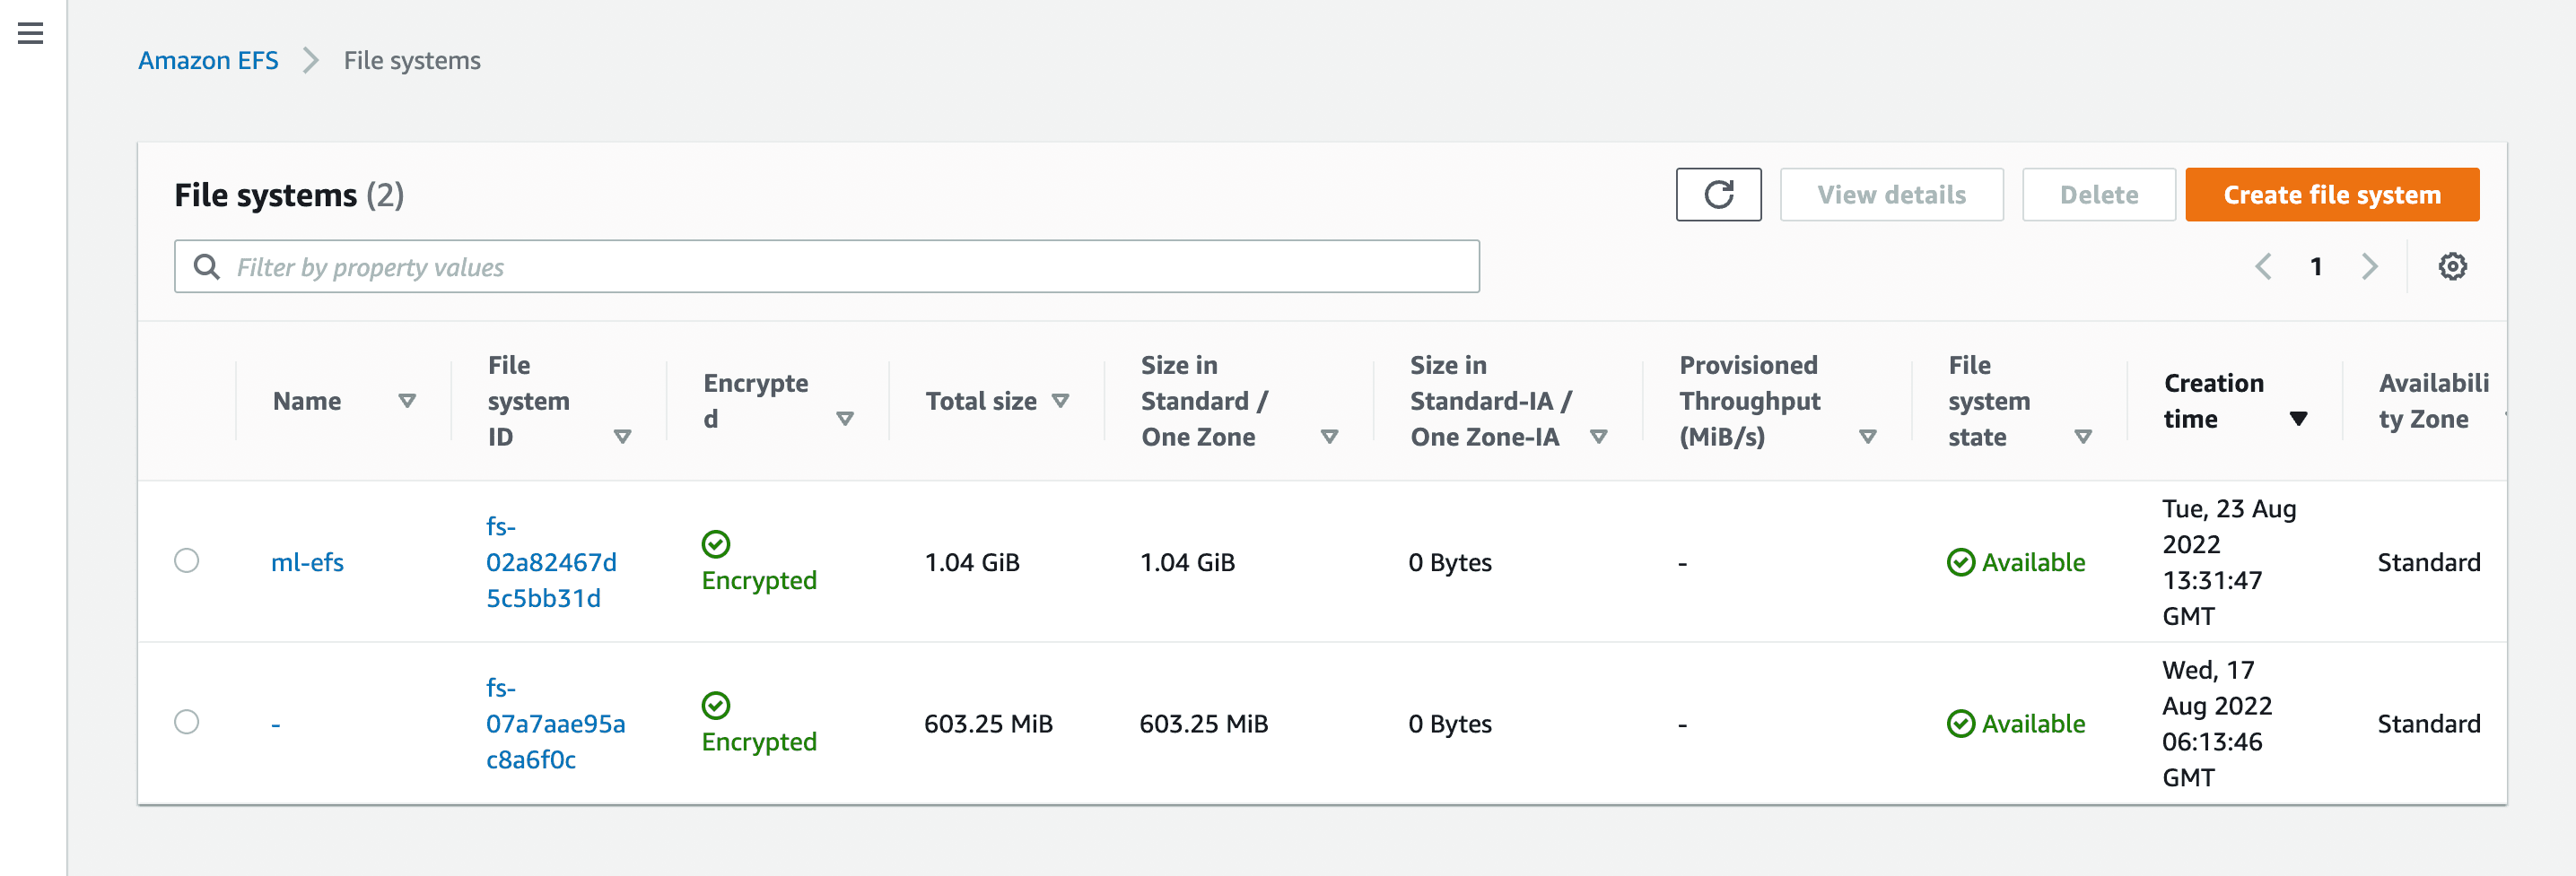
Task: Click Create file system button
Action: 2331,194
